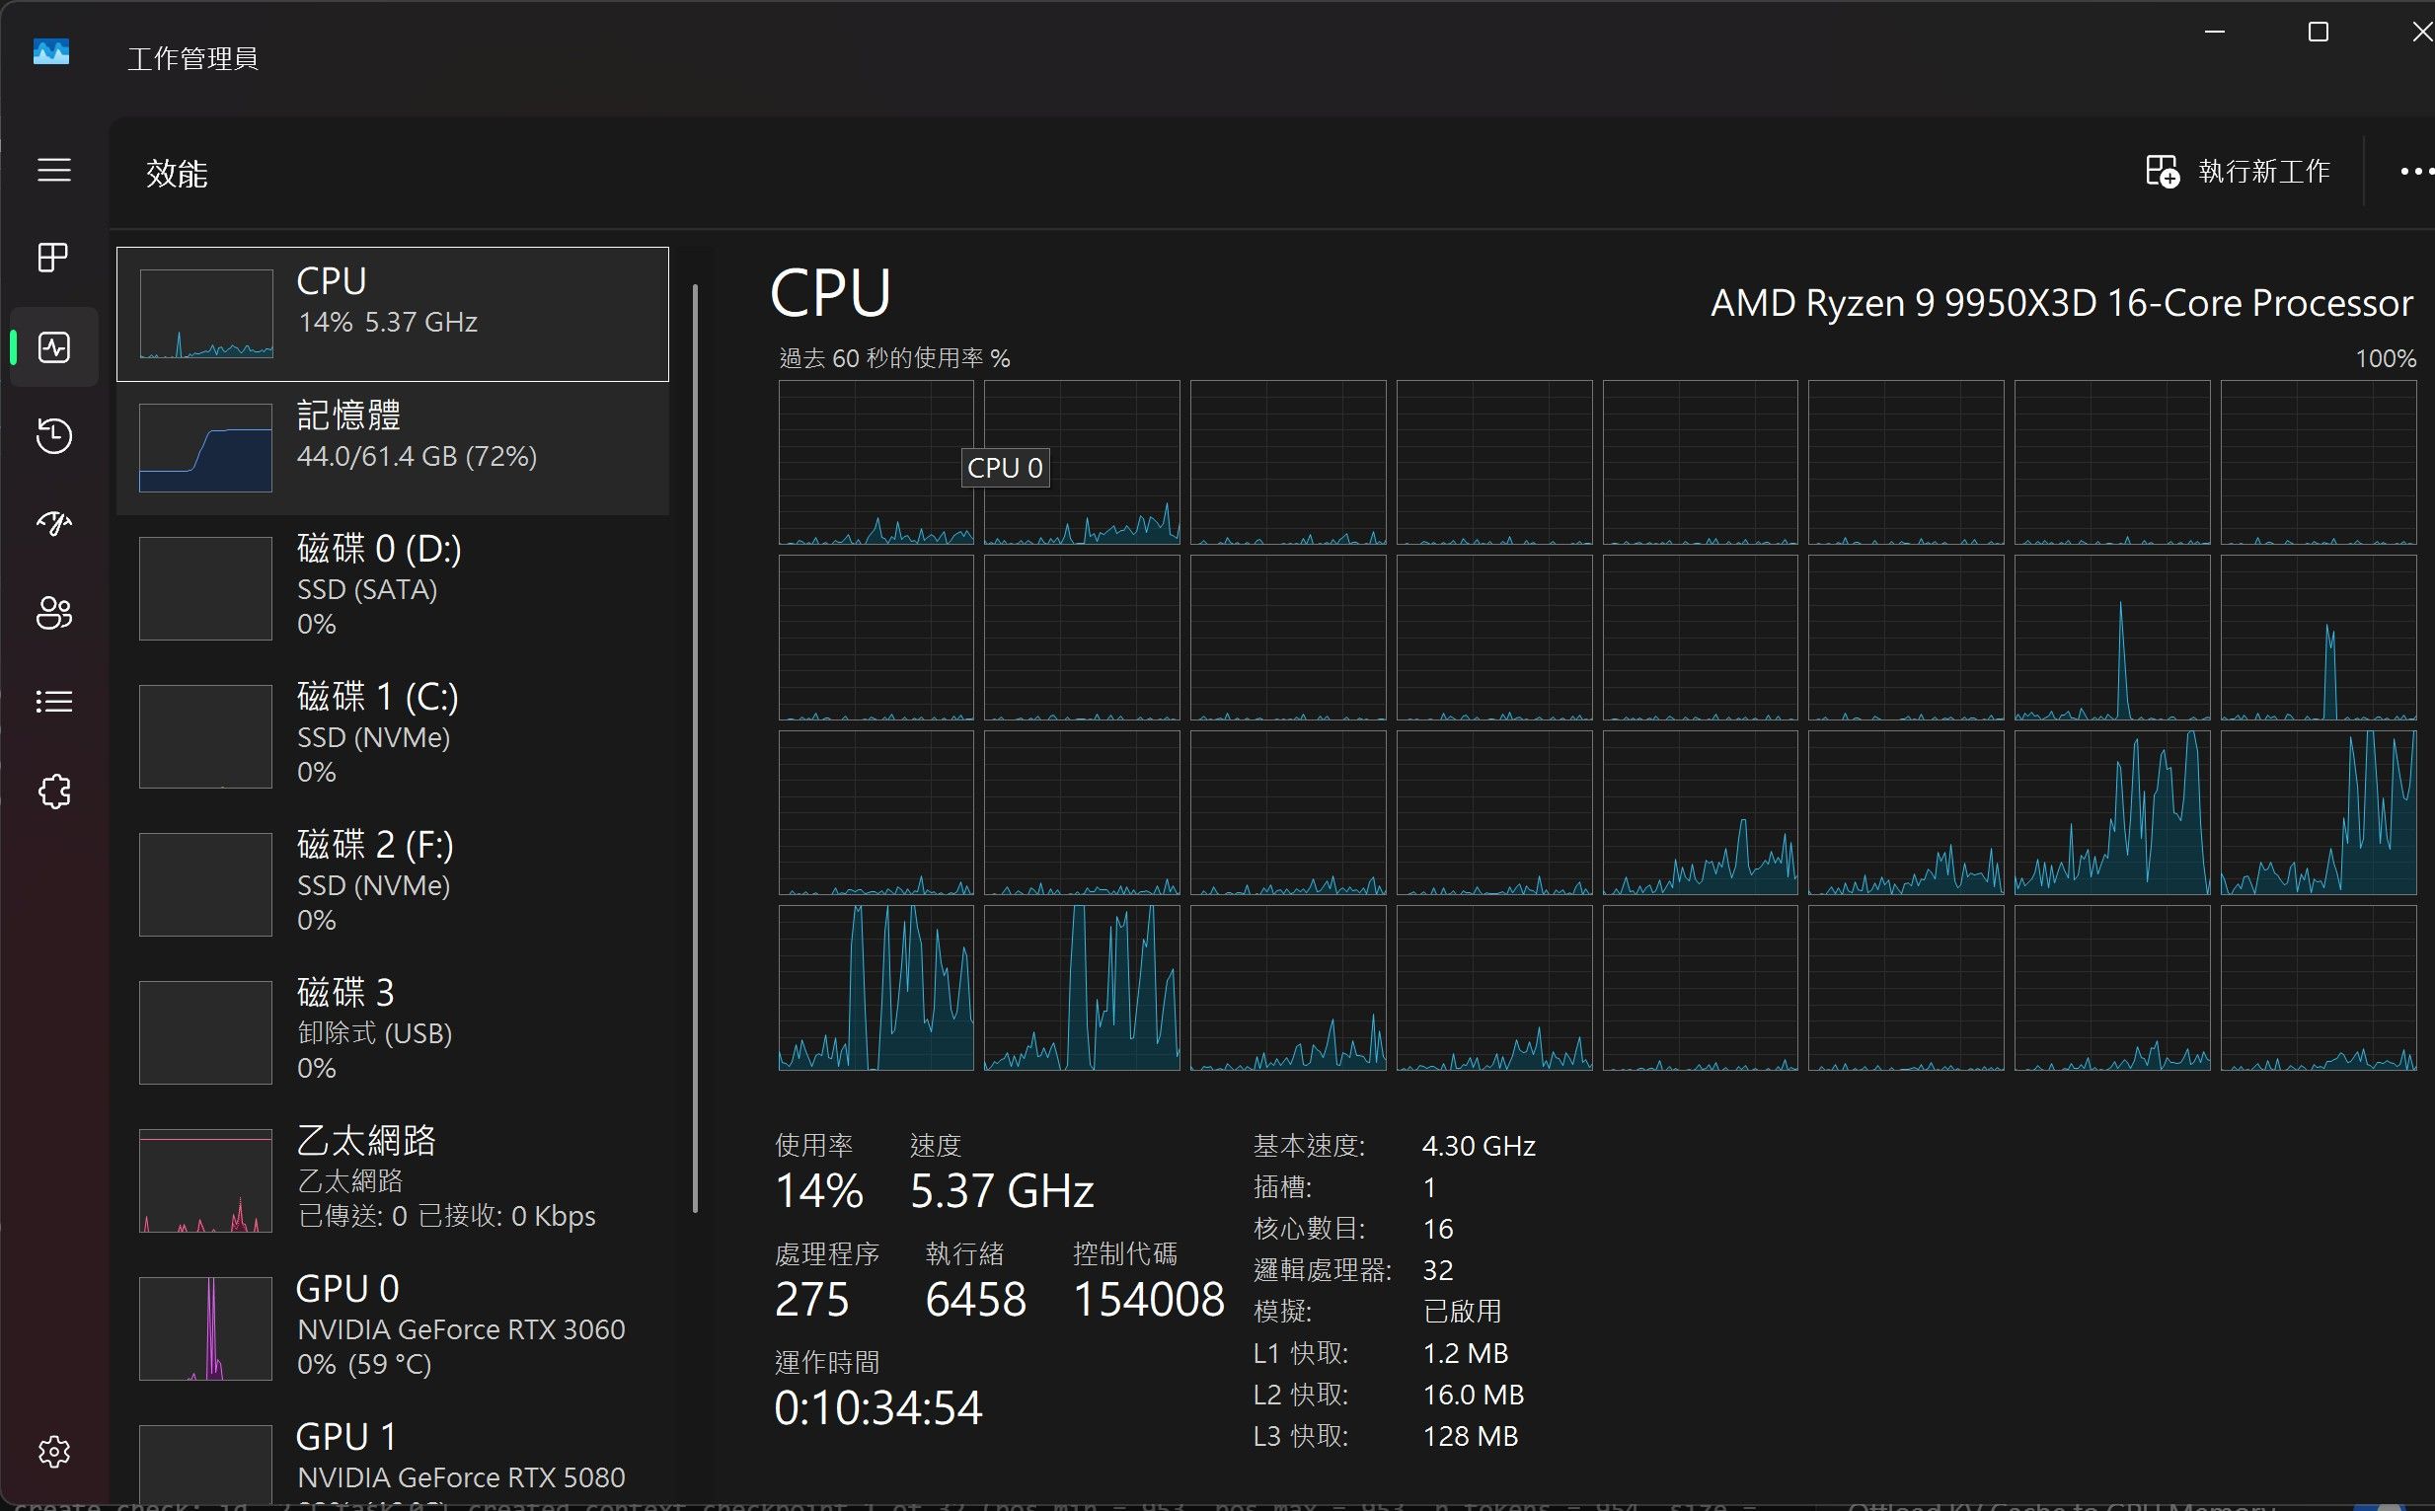Click the resource list vertical scrollbar
The height and width of the screenshot is (1511, 2435).
[x=695, y=747]
